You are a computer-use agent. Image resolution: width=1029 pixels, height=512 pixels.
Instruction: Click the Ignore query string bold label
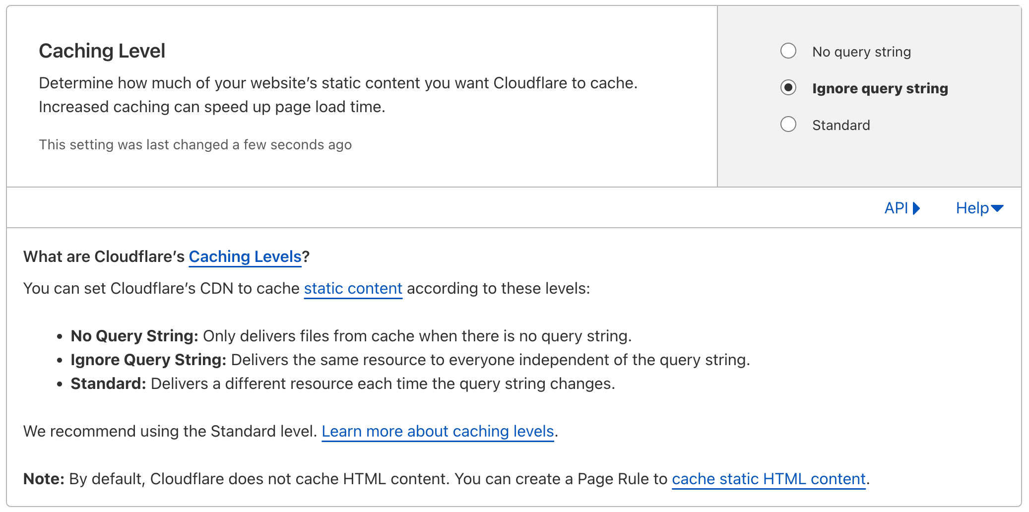click(880, 88)
